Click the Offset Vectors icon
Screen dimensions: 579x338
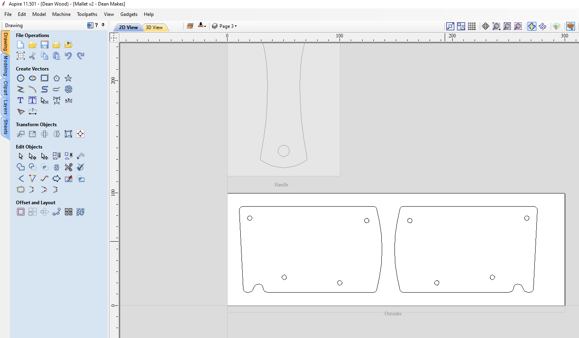[20, 211]
